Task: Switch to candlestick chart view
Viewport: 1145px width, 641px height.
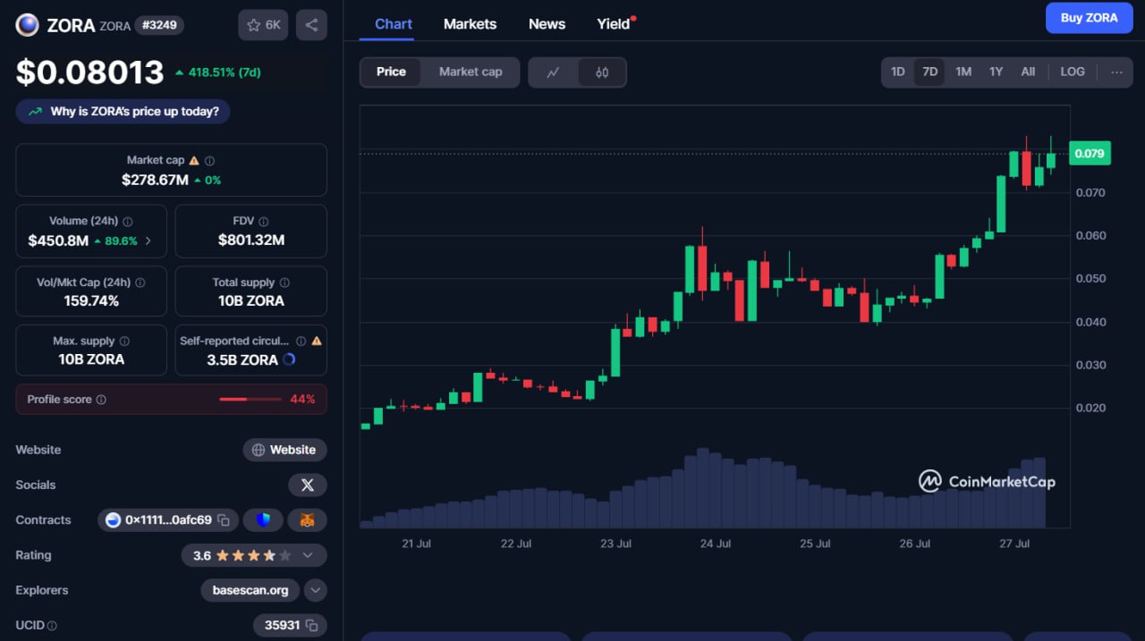Action: coord(602,72)
